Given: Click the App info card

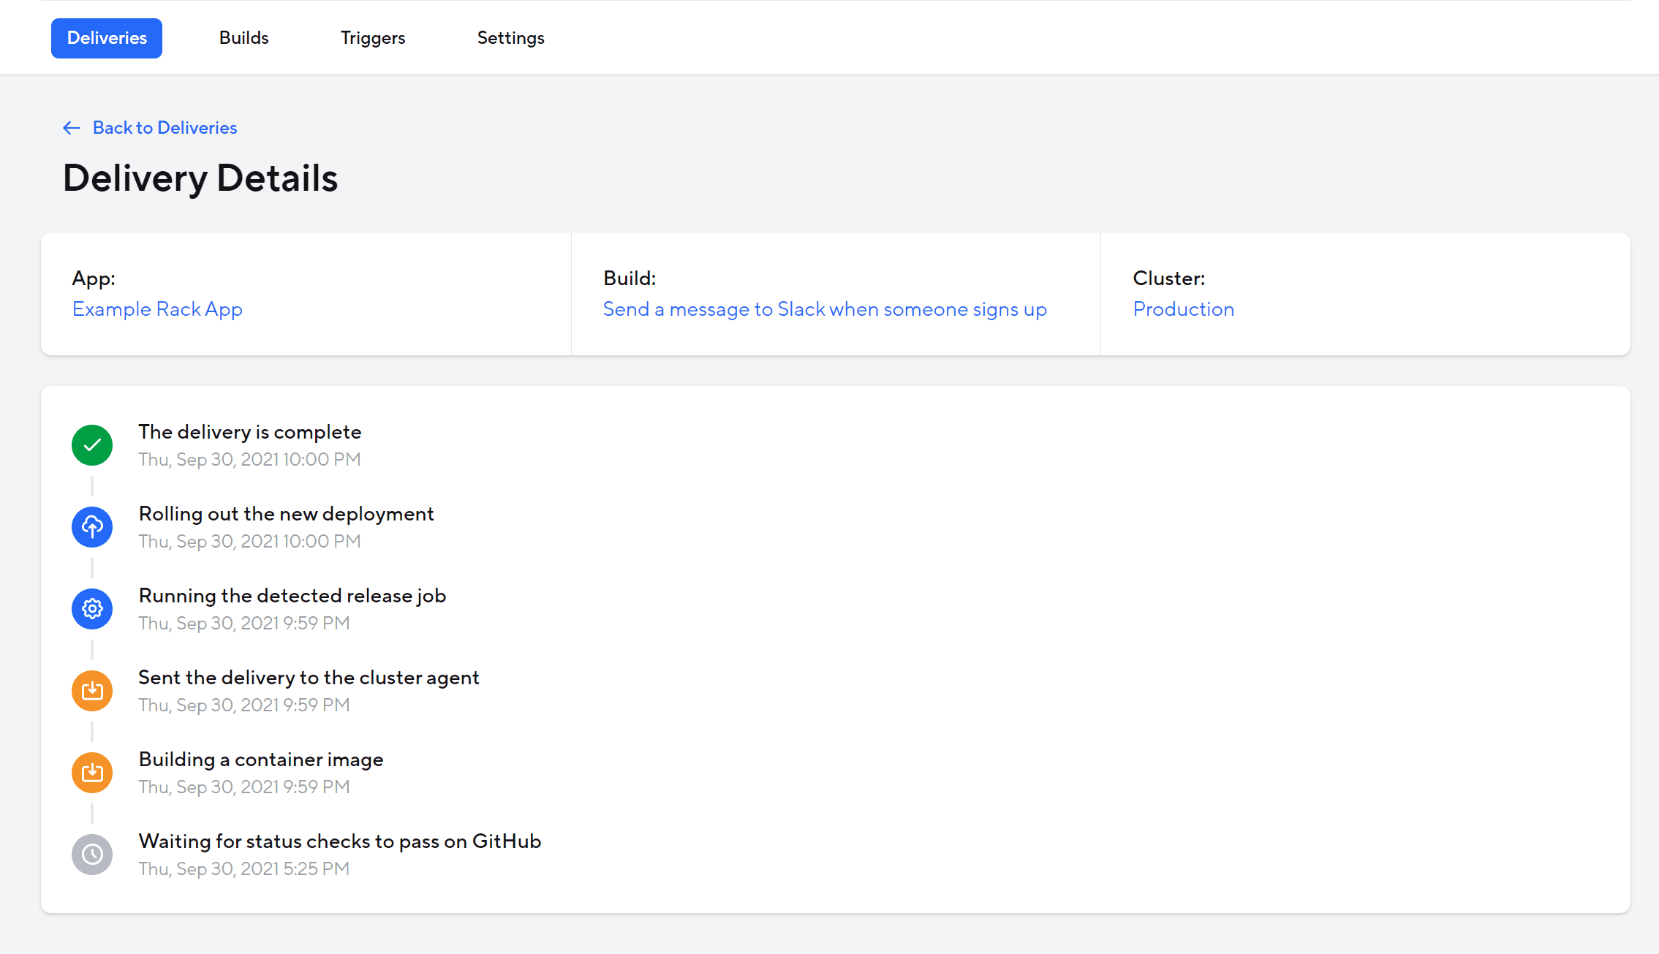Looking at the screenshot, I should pos(306,294).
